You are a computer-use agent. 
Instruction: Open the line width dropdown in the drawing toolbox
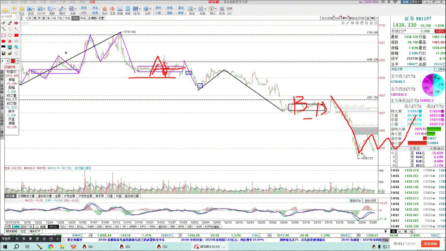[7, 61]
